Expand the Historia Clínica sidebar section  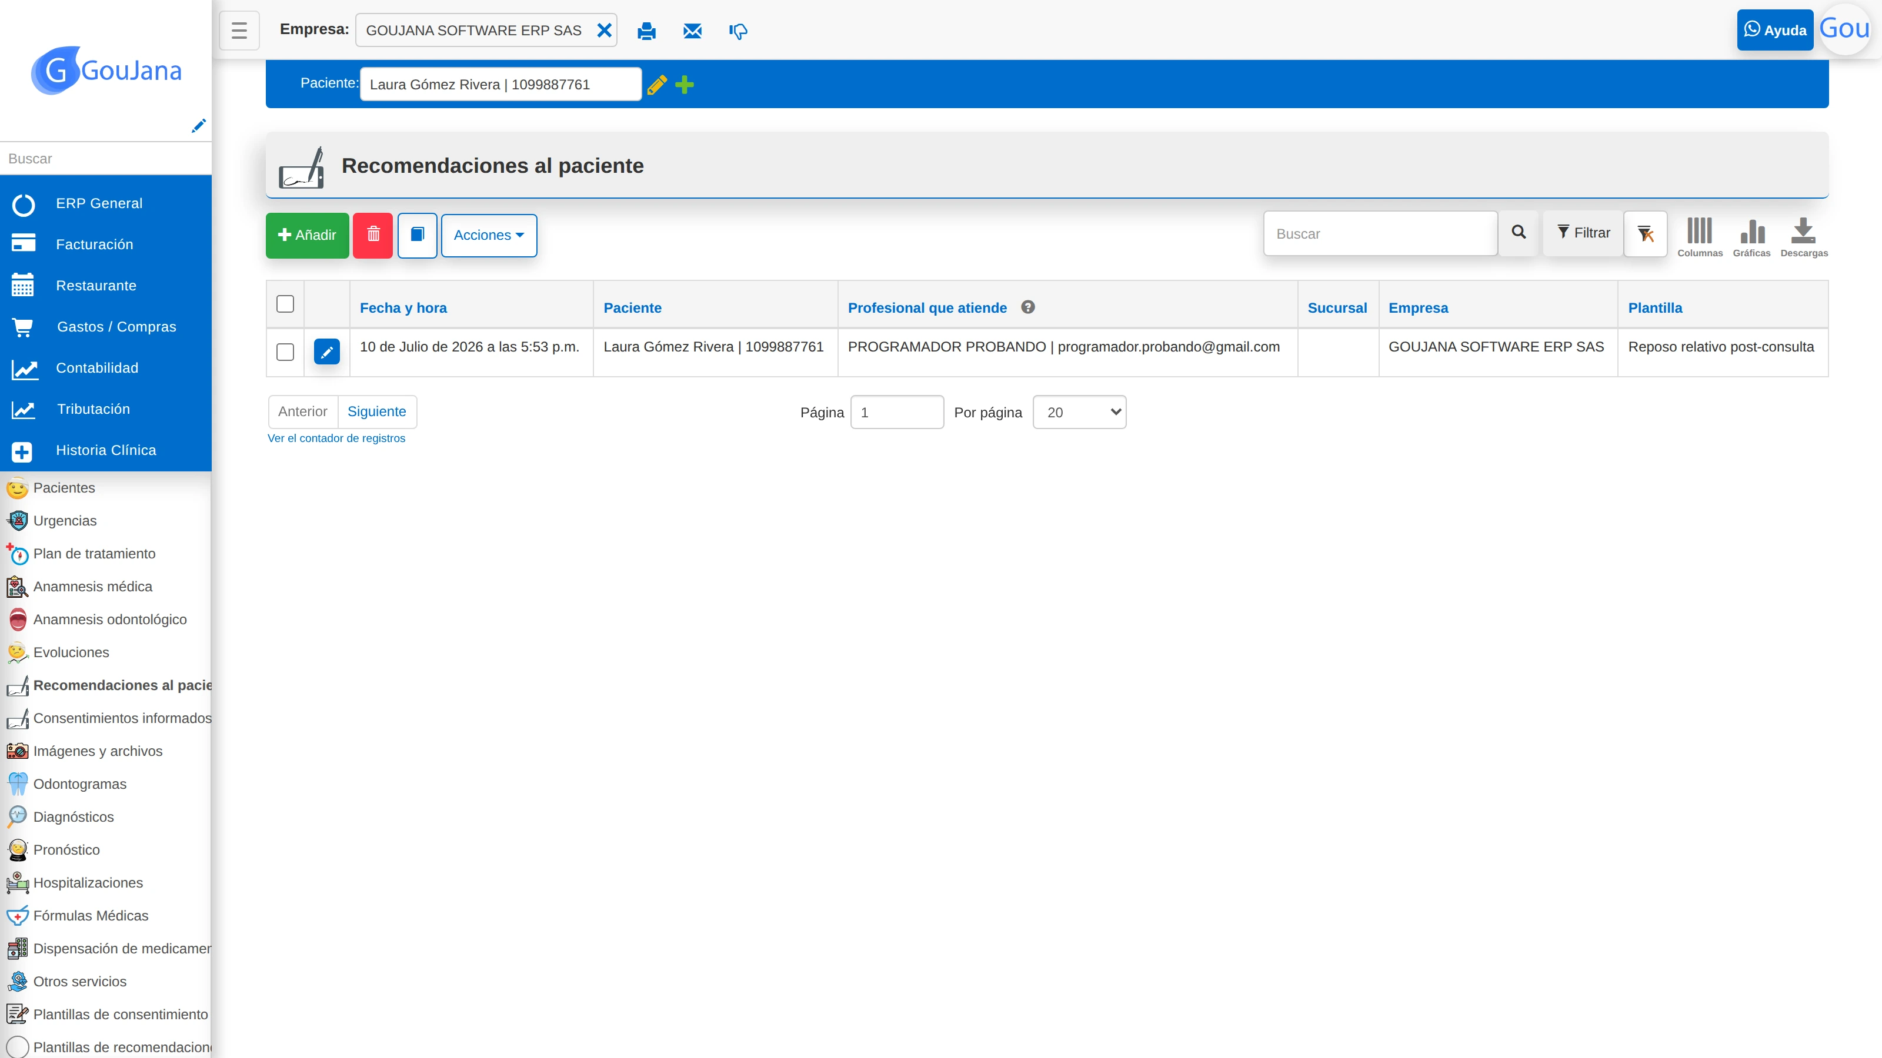click(x=106, y=450)
